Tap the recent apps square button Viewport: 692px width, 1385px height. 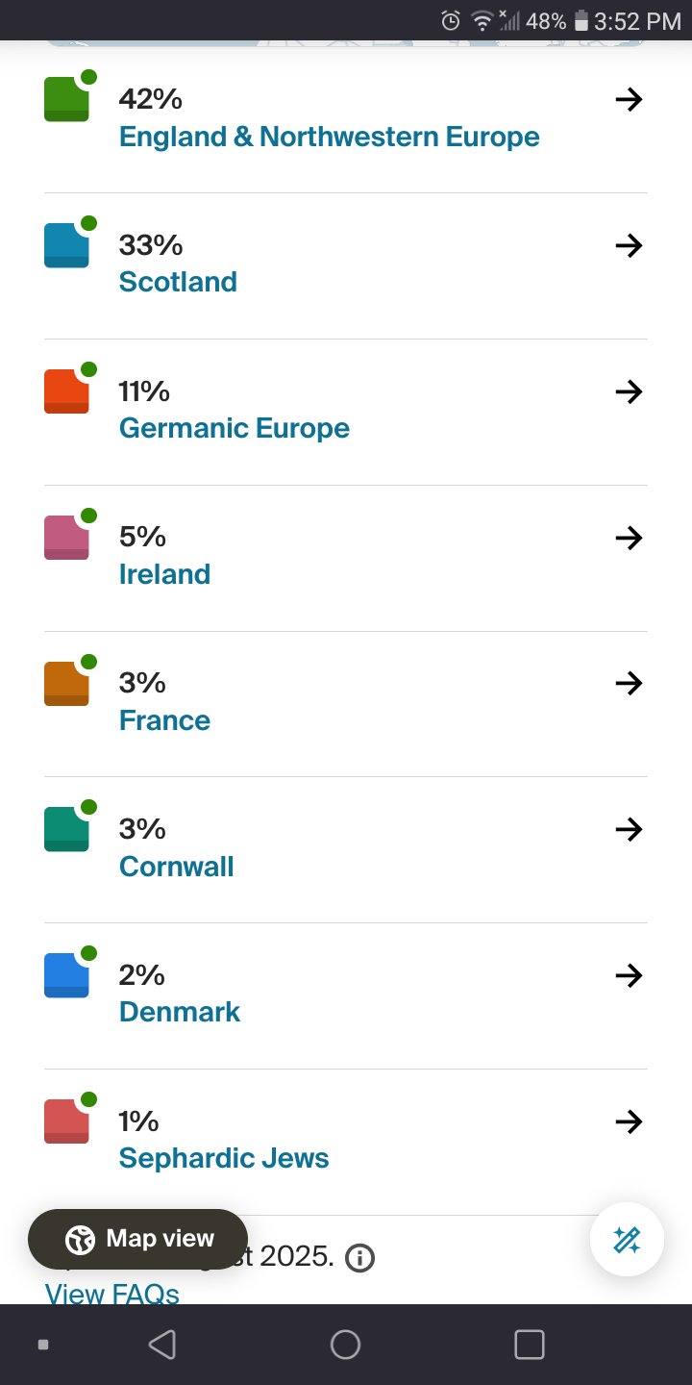[530, 1345]
